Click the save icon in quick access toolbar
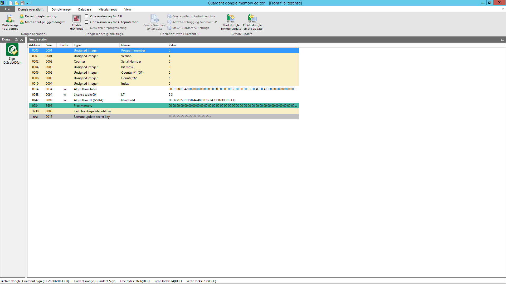506x284 pixels. tap(22, 3)
